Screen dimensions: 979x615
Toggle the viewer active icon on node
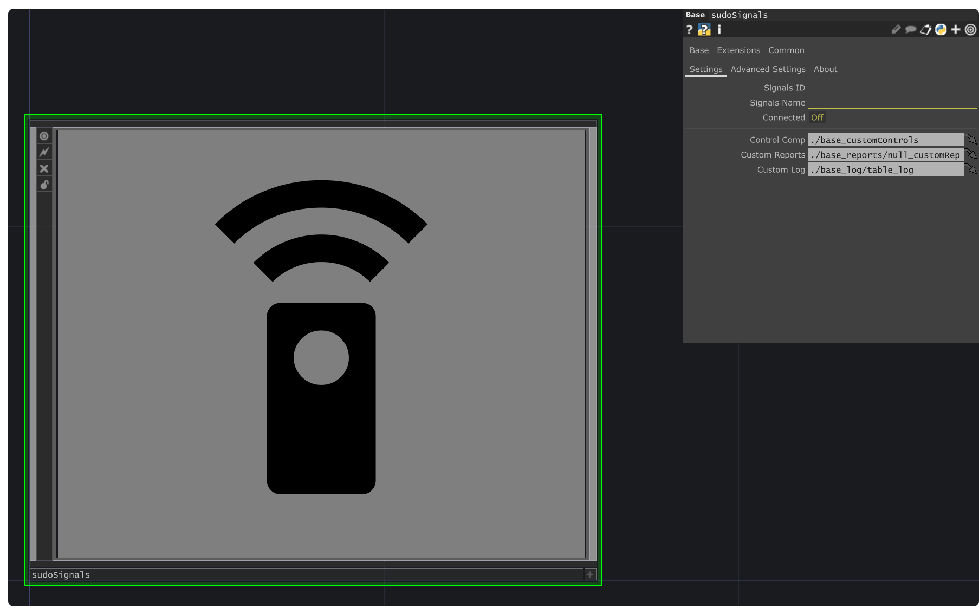44,136
